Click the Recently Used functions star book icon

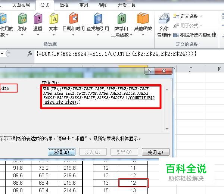click(x=3, y=18)
